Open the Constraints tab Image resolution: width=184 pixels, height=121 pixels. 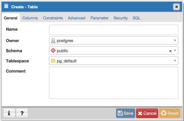click(53, 18)
